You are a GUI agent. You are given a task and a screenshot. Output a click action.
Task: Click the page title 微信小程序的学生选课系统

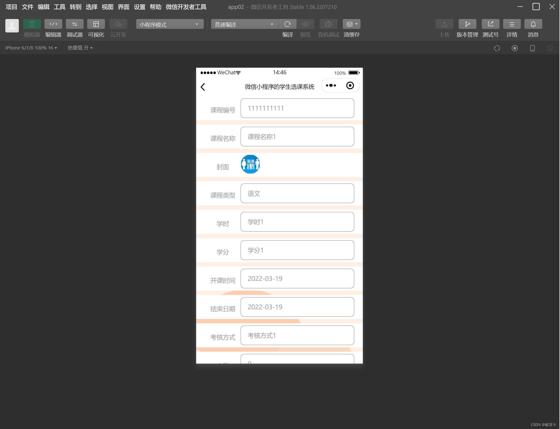click(279, 87)
